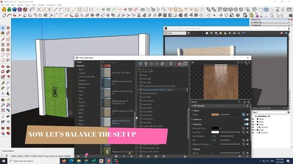Click the four-arrow move icon in second toolbar row

coord(221,15)
